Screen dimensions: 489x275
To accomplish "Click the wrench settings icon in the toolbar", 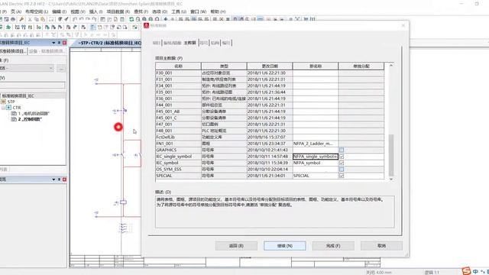I will click(21, 19).
